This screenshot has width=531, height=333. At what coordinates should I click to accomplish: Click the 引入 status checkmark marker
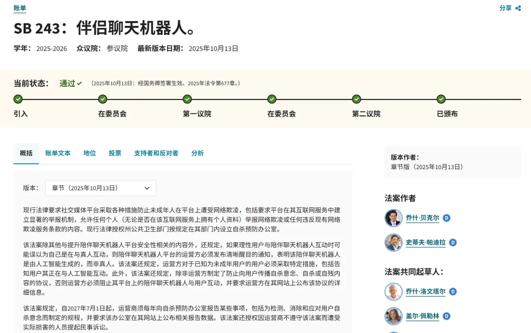[18, 99]
